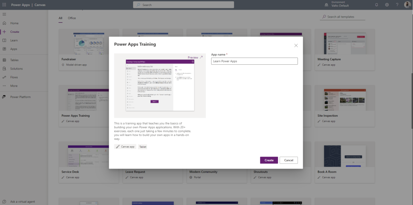413x205 pixels.
Task: Close the Power Apps Training dialog
Action: (x=296, y=46)
